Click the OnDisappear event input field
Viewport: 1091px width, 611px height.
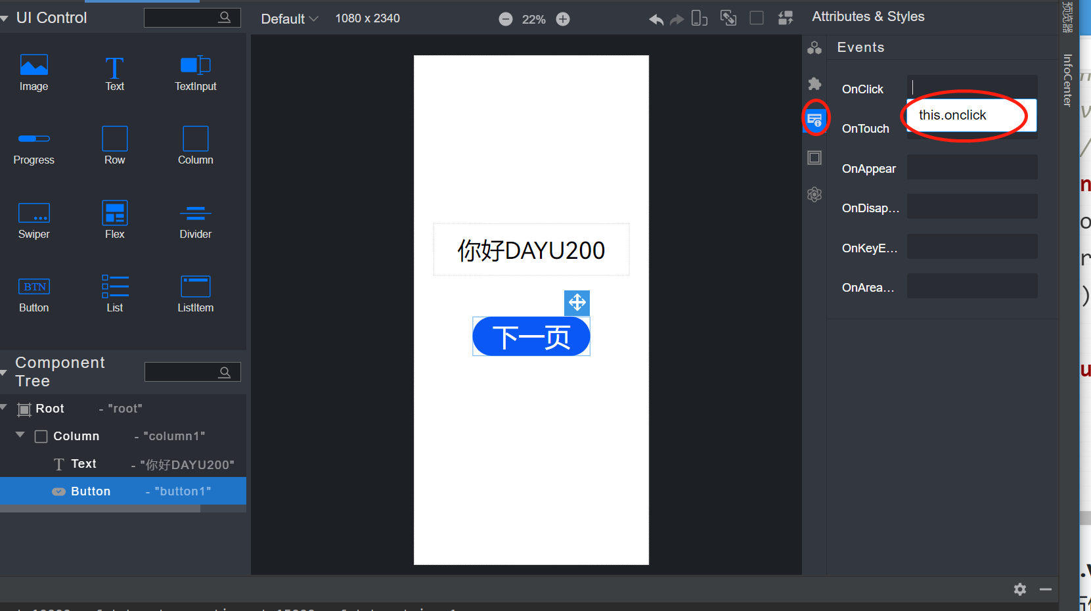point(972,206)
